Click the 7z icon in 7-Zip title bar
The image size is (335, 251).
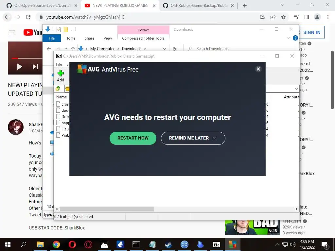[x=59, y=56]
